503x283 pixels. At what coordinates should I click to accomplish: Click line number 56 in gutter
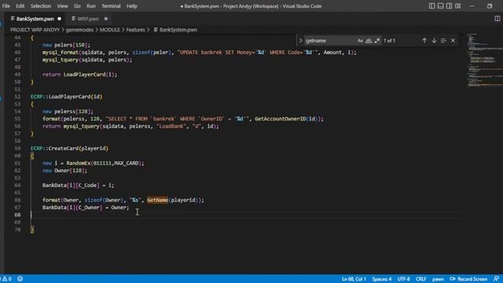(x=17, y=127)
